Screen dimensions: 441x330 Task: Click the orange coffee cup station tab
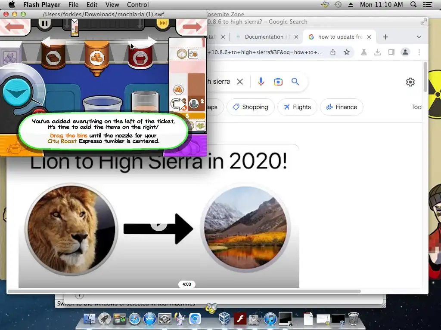tap(21, 145)
